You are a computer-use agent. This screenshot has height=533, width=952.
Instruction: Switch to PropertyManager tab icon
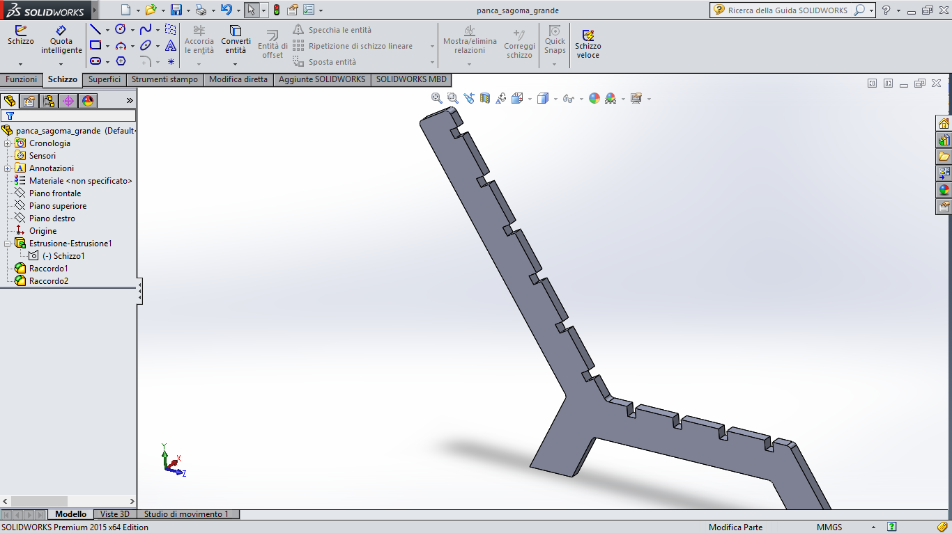(29, 101)
